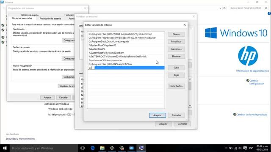Open Editar texto... mode
This screenshot has height=152, width=271.
pyautogui.click(x=176, y=86)
